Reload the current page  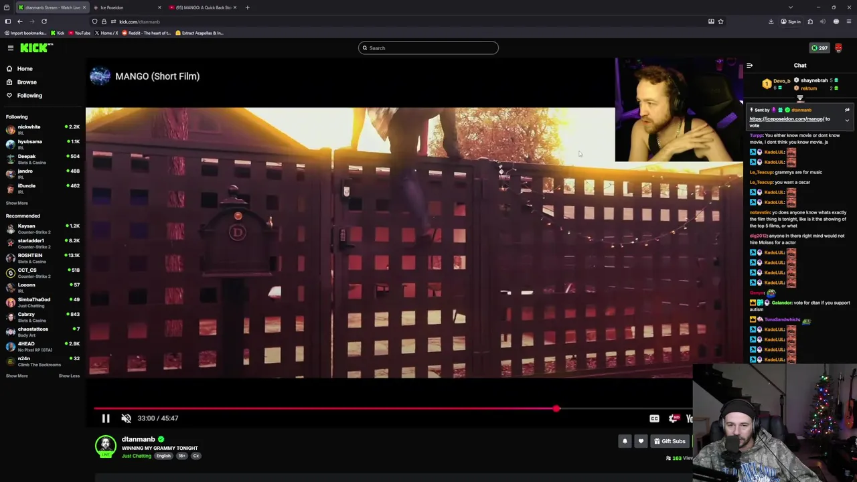[44, 21]
